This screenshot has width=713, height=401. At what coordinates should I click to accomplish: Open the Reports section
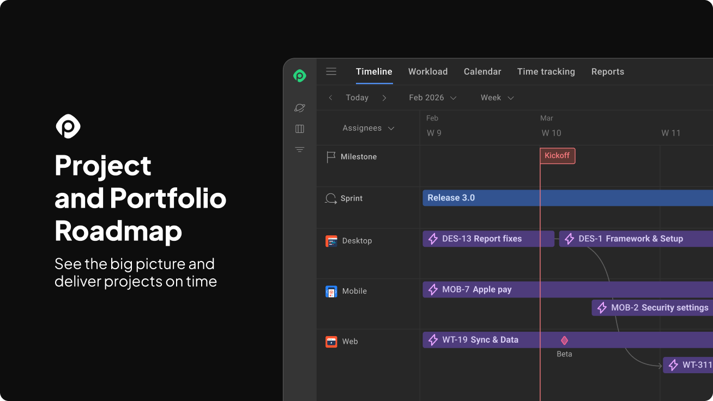(607, 71)
